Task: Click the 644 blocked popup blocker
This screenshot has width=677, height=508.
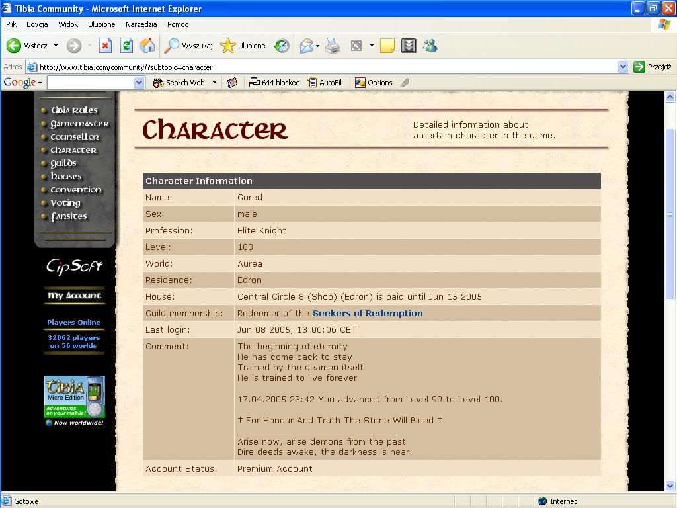Action: pyautogui.click(x=274, y=83)
